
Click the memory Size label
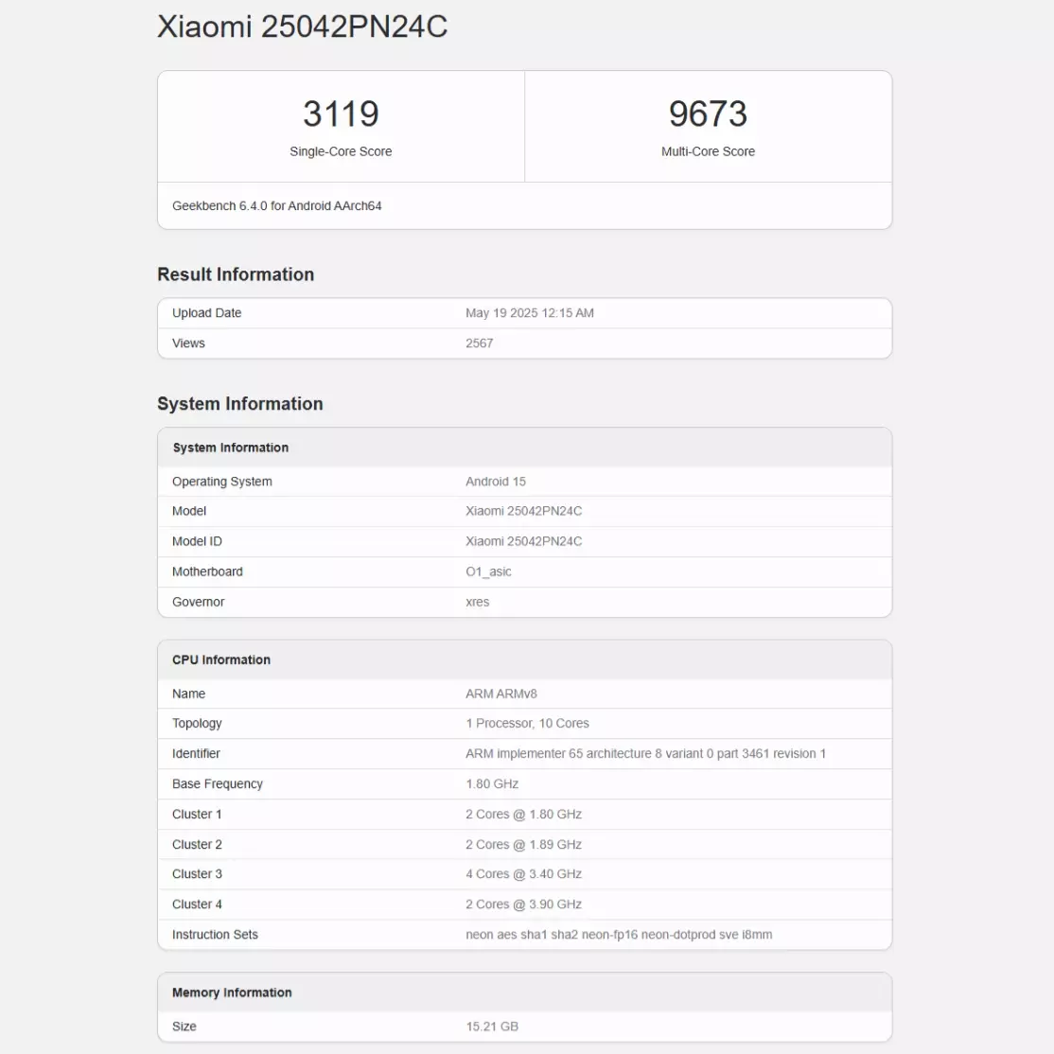coord(184,1027)
